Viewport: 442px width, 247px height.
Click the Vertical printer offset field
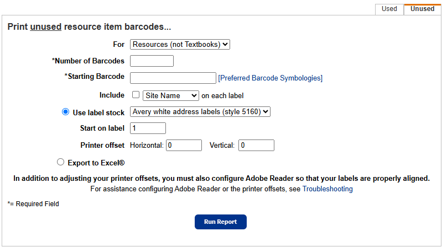coord(256,145)
